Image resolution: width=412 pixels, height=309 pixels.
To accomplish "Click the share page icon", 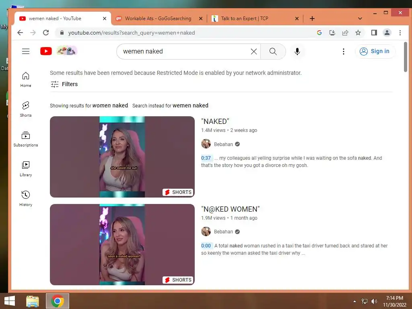I will coord(345,33).
